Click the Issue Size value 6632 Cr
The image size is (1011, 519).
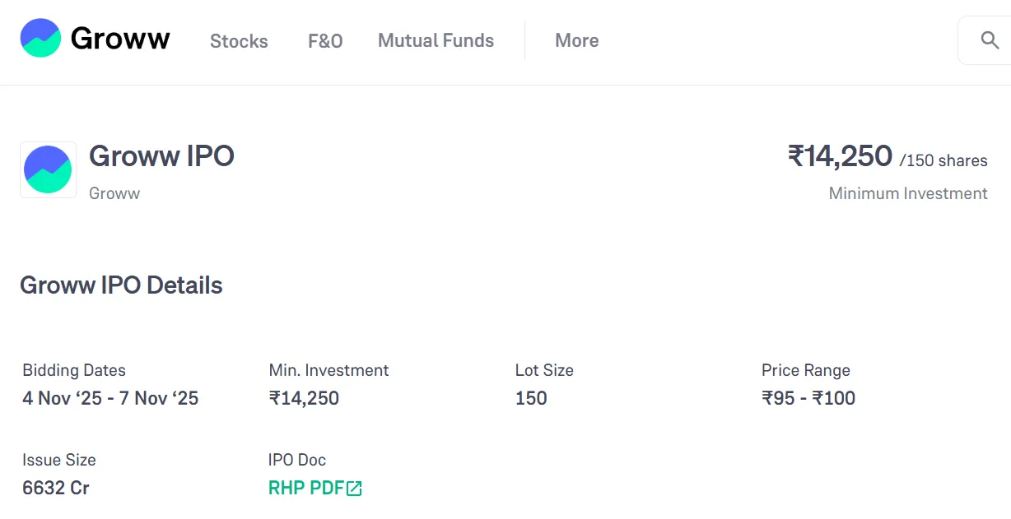[x=55, y=488]
